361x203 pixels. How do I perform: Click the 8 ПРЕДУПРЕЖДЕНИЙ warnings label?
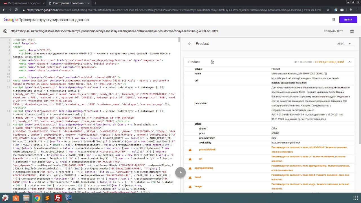[x=329, y=62]
